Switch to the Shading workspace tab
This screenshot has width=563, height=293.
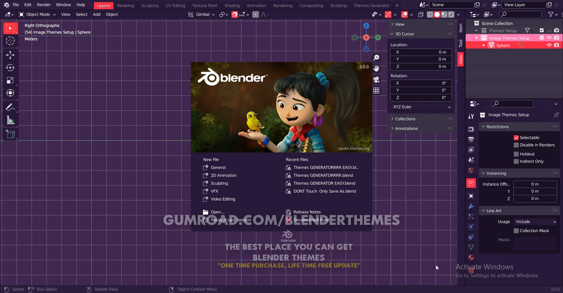[232, 6]
